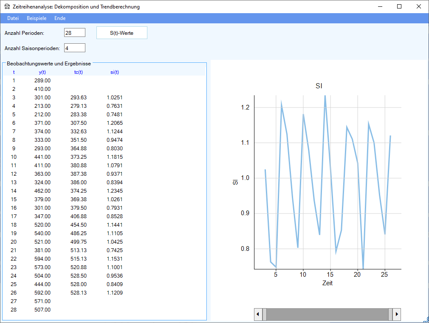Focus the Anzahl Perioden input field
The width and height of the screenshot is (429, 323).
point(75,33)
